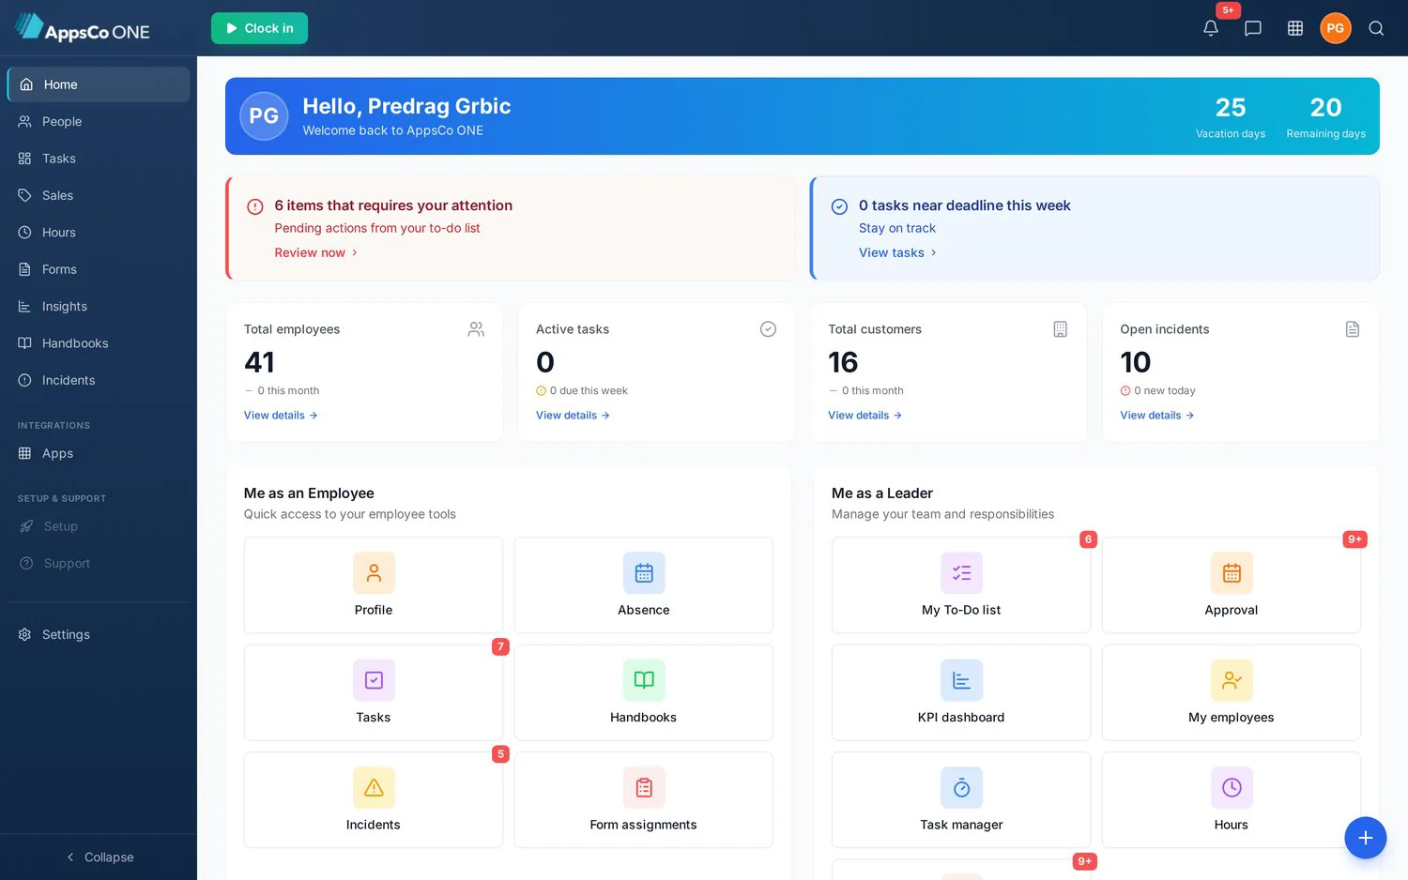Click the green Clock in button

tap(259, 28)
